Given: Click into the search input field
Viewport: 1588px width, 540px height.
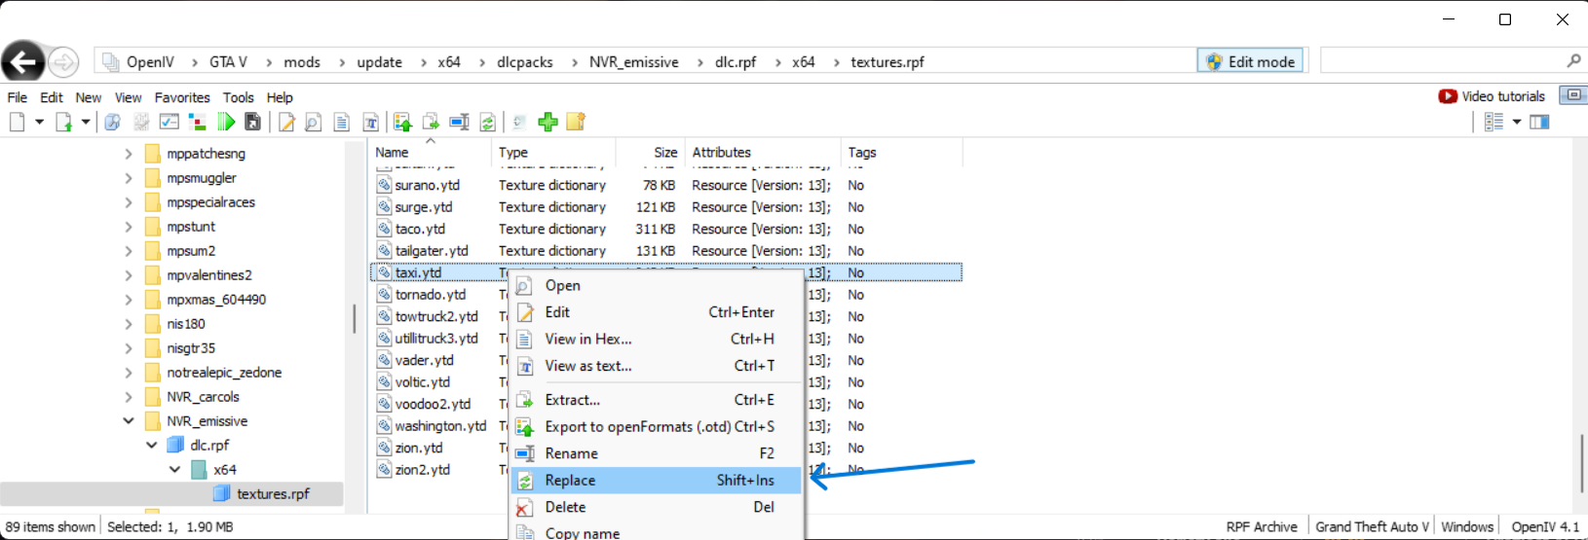Looking at the screenshot, I should [x=1442, y=61].
